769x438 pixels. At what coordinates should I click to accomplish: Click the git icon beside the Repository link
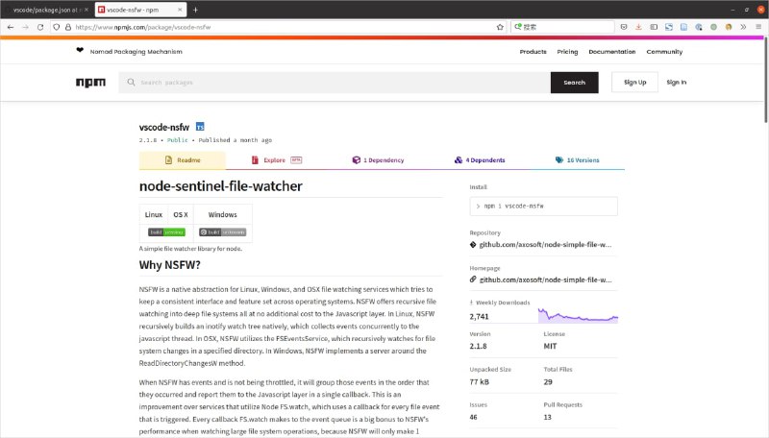(473, 245)
